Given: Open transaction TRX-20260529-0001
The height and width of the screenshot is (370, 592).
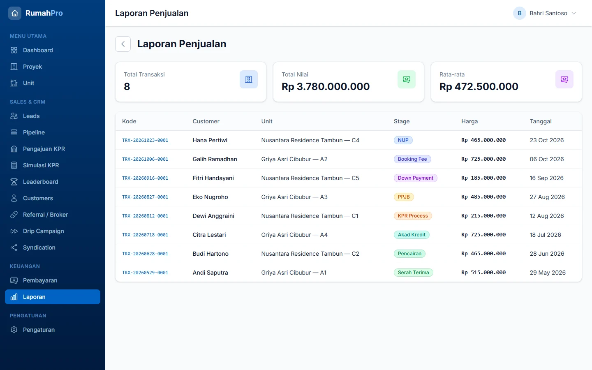Looking at the screenshot, I should click(145, 273).
